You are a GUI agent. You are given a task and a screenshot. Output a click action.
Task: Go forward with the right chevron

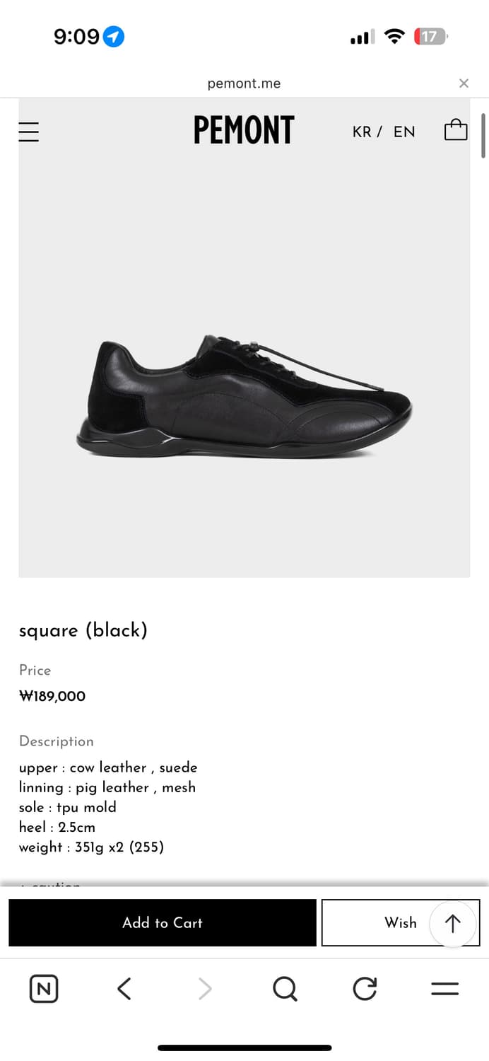[205, 988]
